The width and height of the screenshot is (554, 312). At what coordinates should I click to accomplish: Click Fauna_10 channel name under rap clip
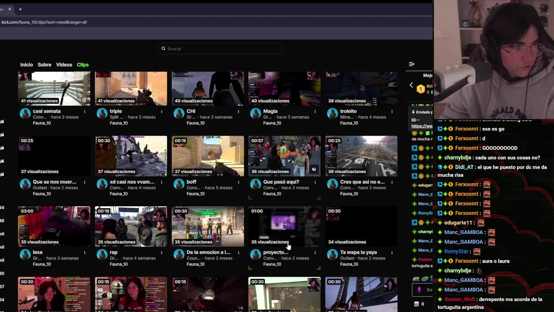pos(119,264)
